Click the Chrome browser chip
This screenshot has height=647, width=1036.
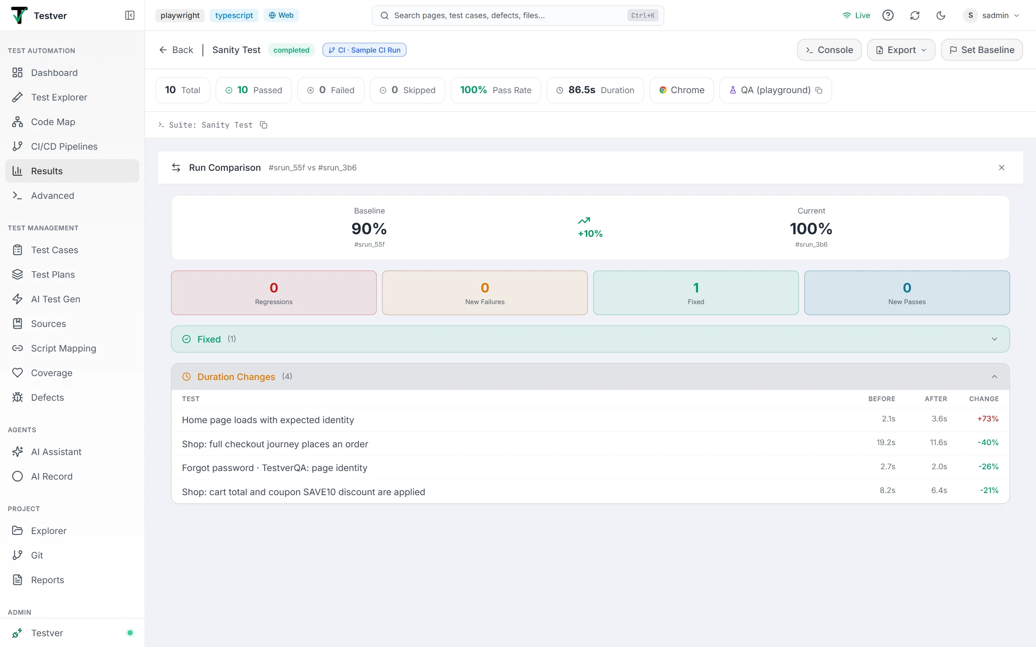tap(682, 90)
